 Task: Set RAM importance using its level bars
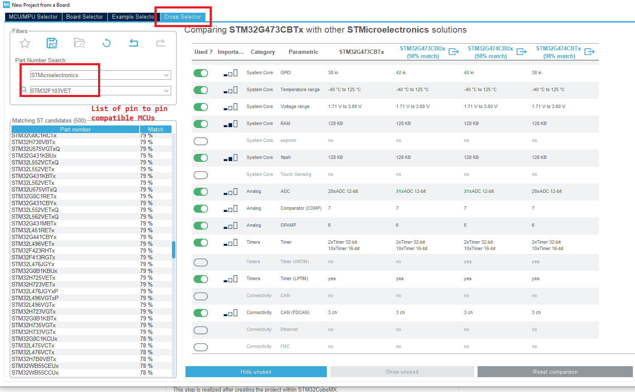pyautogui.click(x=230, y=124)
